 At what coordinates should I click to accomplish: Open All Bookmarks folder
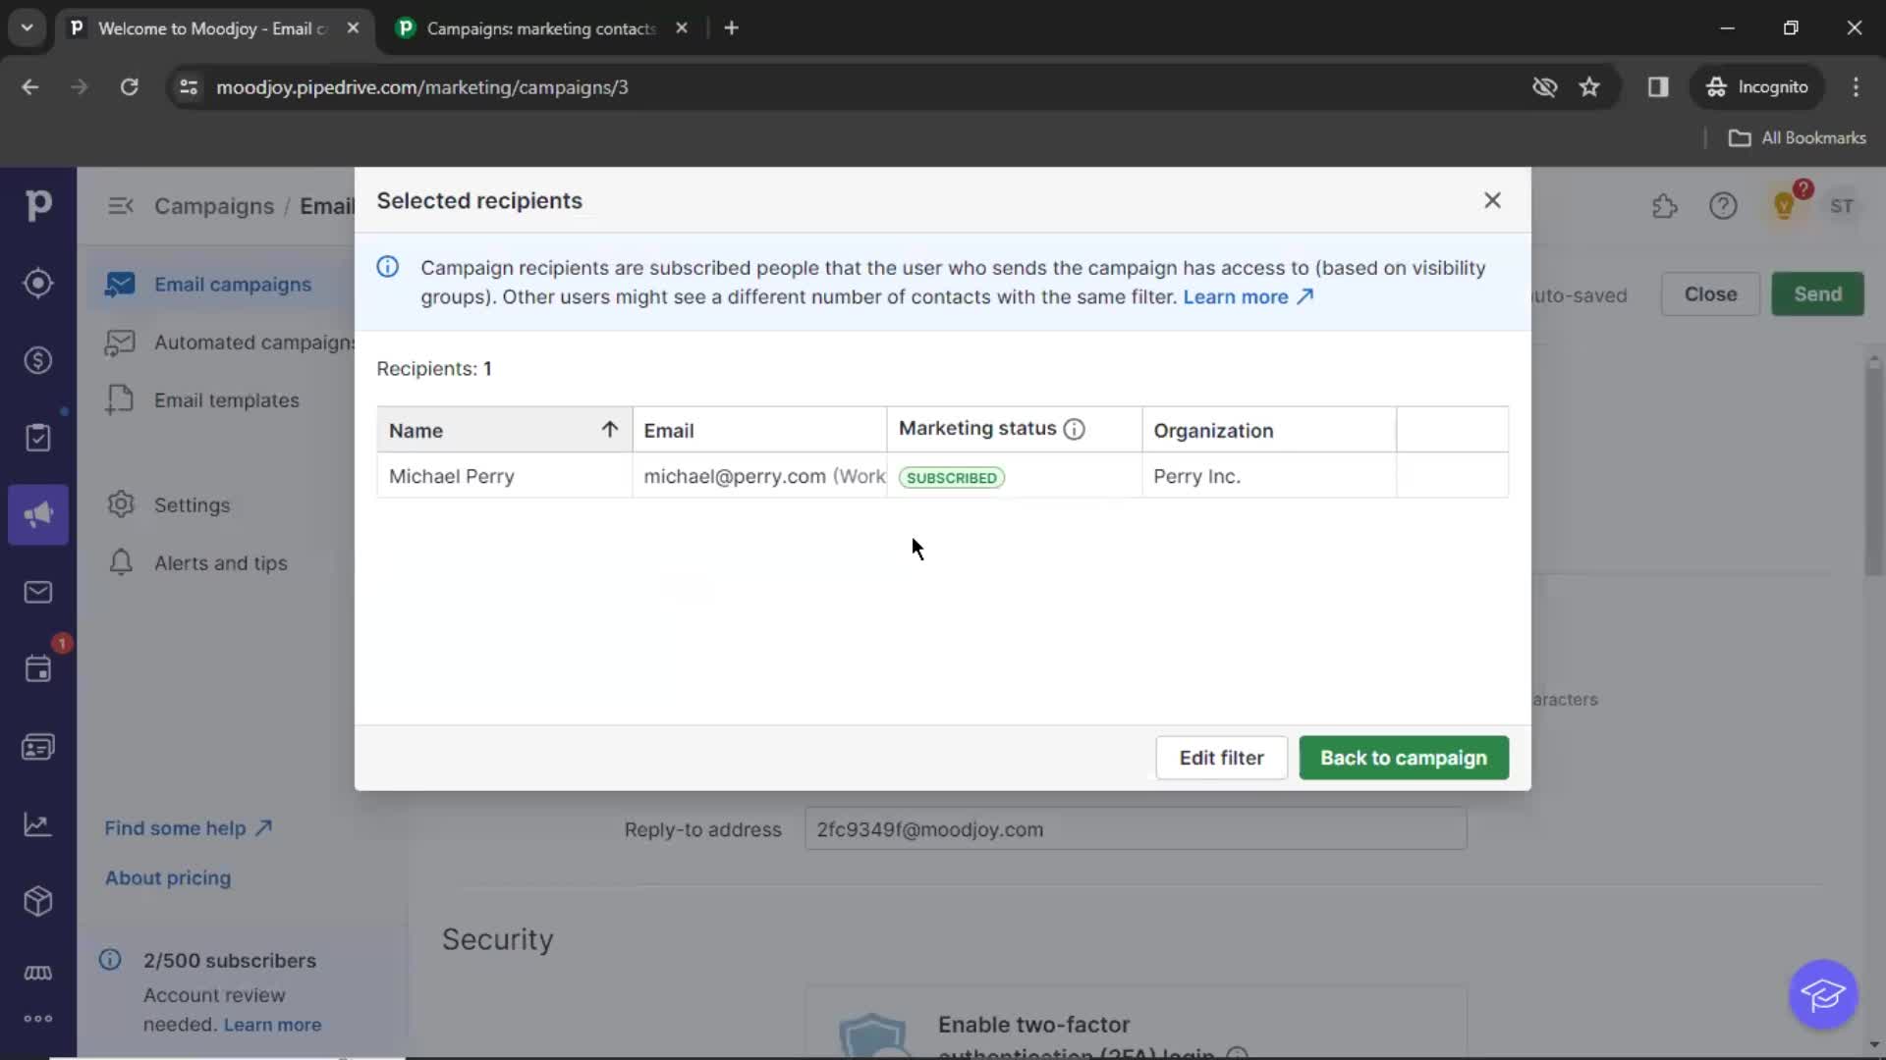(1798, 138)
